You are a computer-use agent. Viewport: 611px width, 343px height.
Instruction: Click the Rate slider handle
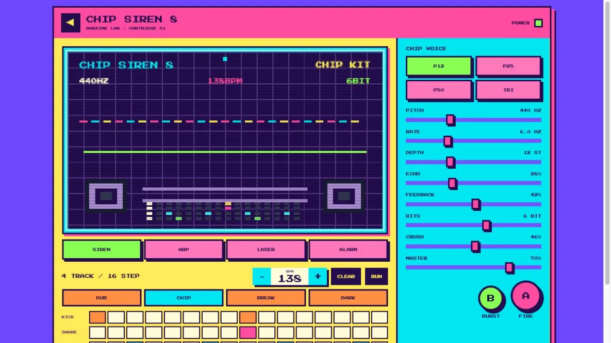tap(448, 141)
